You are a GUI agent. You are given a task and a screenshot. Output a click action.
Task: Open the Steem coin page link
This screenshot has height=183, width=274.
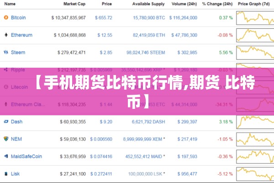pyautogui.click(x=18, y=52)
